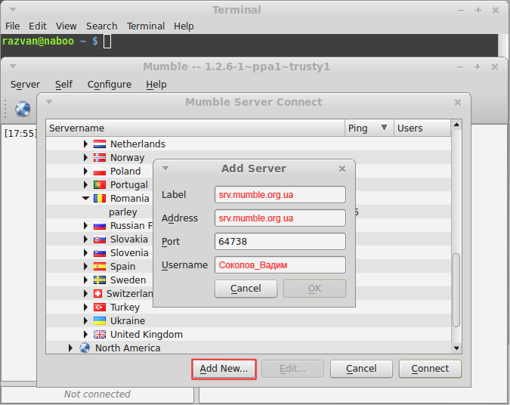
Task: Click the North America globe icon
Action: tap(85, 348)
